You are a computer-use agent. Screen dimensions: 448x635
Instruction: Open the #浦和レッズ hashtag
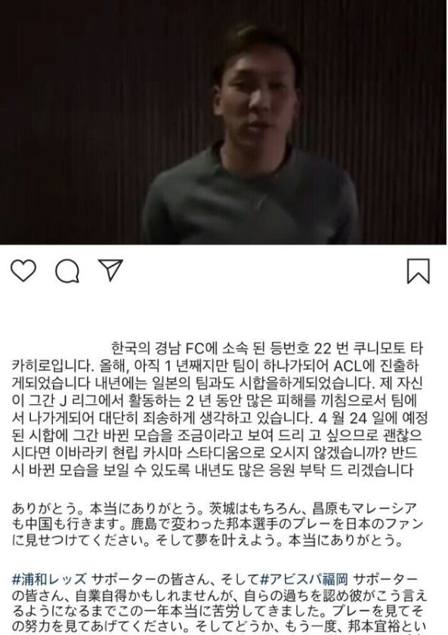pyautogui.click(x=49, y=580)
